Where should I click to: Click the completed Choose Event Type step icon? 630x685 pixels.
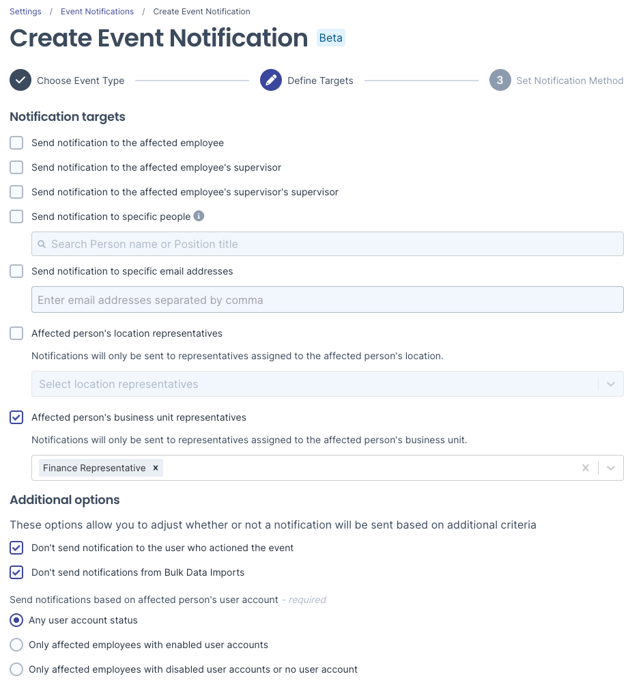pyautogui.click(x=20, y=80)
